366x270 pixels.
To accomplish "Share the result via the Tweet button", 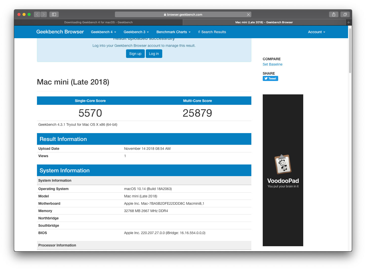I will (x=270, y=78).
